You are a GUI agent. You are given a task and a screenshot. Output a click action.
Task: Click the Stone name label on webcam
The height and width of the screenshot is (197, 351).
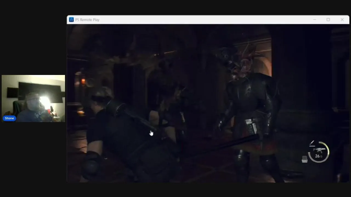tap(9, 118)
